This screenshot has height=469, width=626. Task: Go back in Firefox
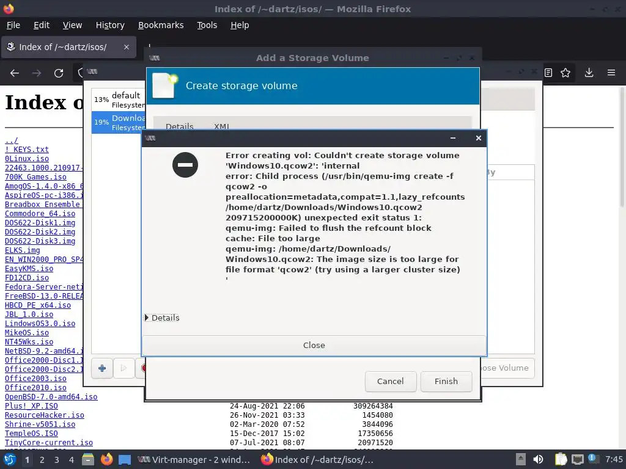(15, 73)
